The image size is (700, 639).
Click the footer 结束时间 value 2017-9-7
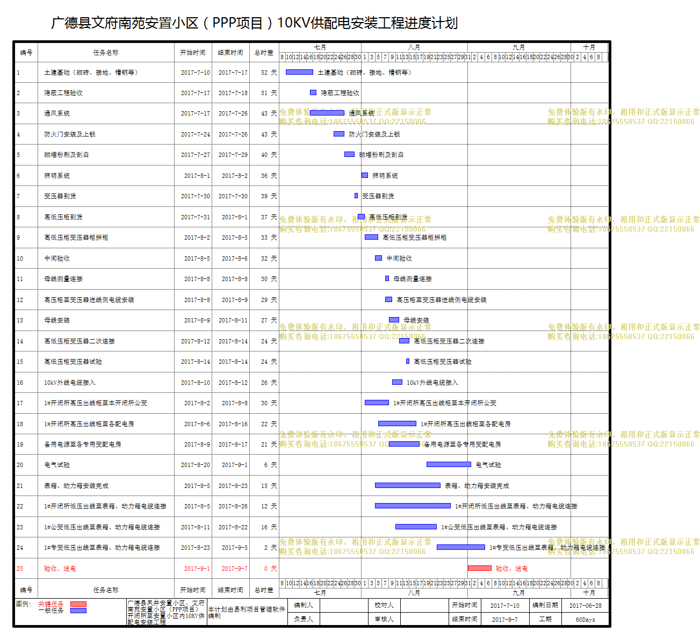tap(505, 620)
